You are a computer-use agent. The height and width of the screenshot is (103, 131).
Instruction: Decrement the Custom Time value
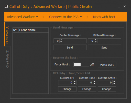[94, 84]
